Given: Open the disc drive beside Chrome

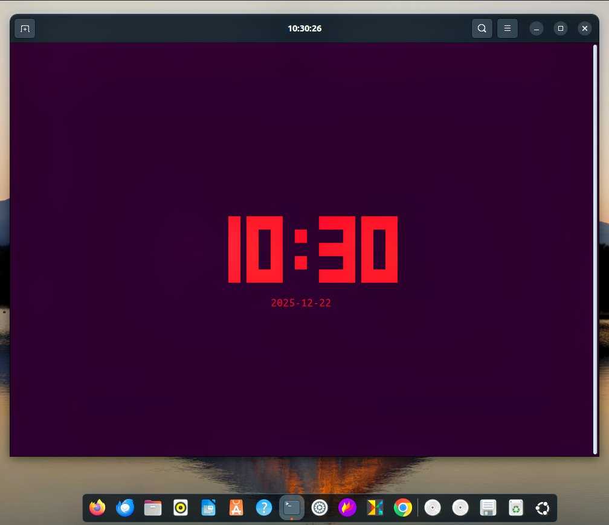Looking at the screenshot, I should tap(433, 507).
